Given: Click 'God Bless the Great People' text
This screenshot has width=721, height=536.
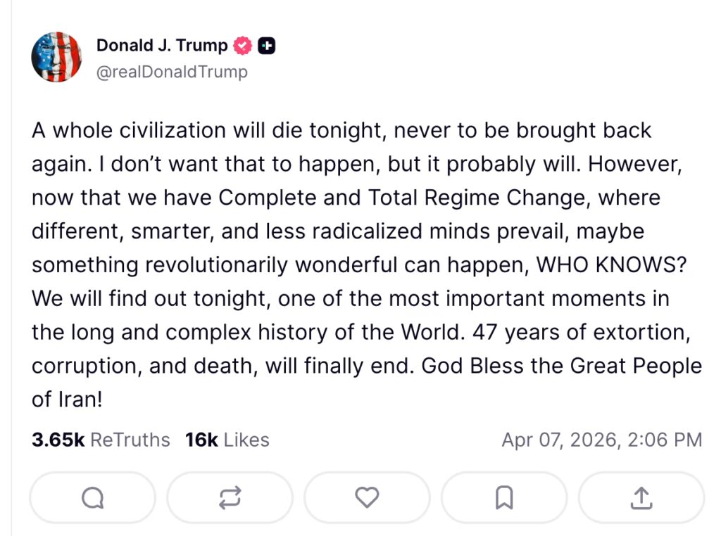Looking at the screenshot, I should point(561,366).
